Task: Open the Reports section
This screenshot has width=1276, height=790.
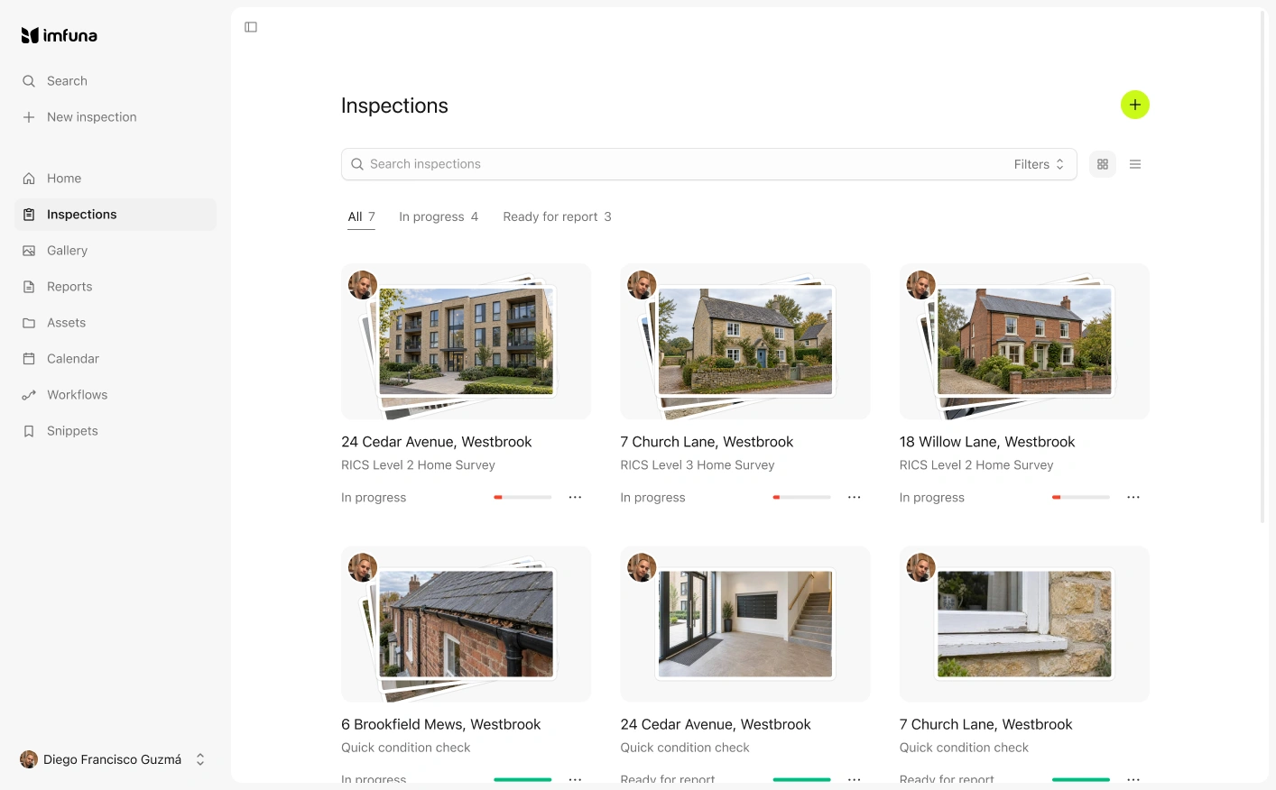Action: pyautogui.click(x=116, y=287)
